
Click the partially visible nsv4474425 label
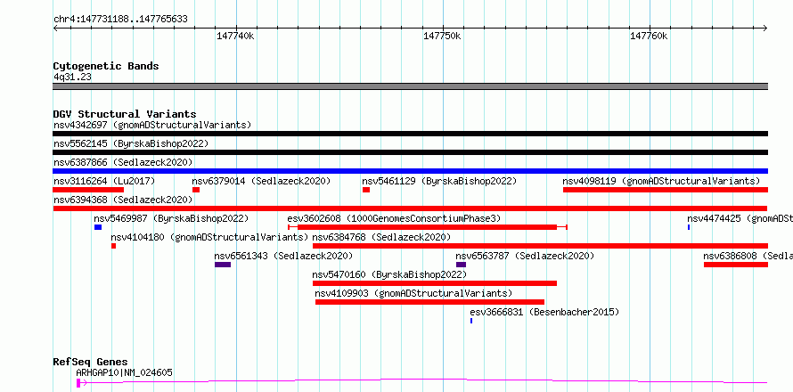tap(740, 218)
